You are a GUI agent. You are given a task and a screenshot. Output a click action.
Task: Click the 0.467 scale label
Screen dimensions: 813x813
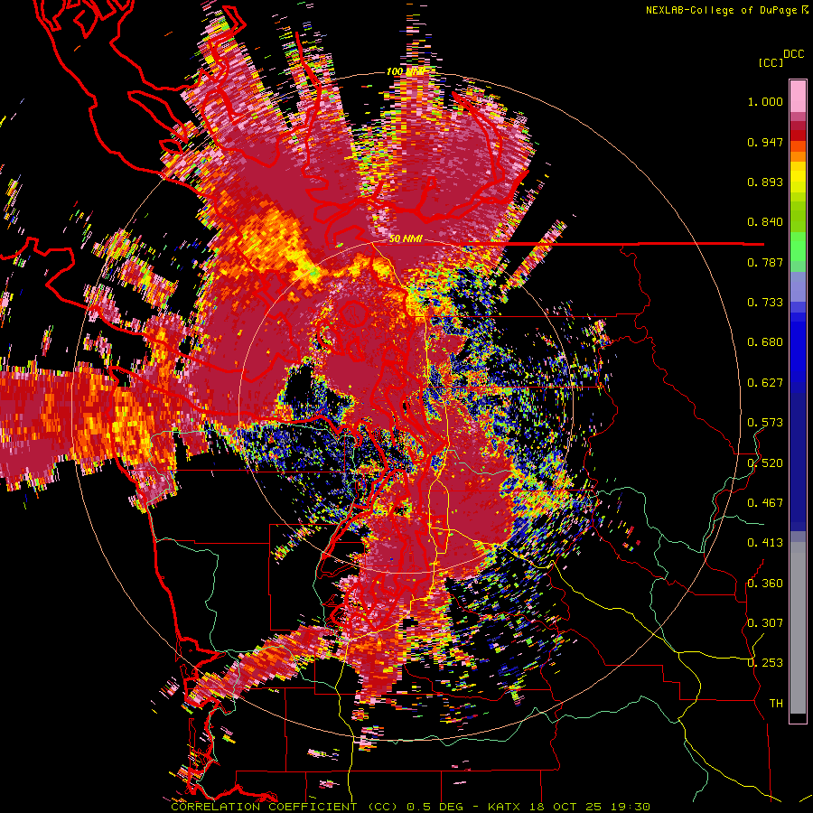[x=765, y=503]
